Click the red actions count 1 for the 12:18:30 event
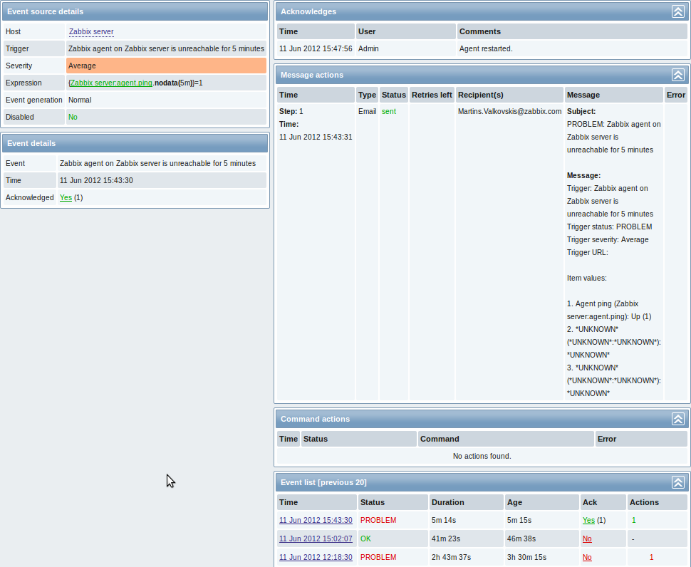 [651, 557]
